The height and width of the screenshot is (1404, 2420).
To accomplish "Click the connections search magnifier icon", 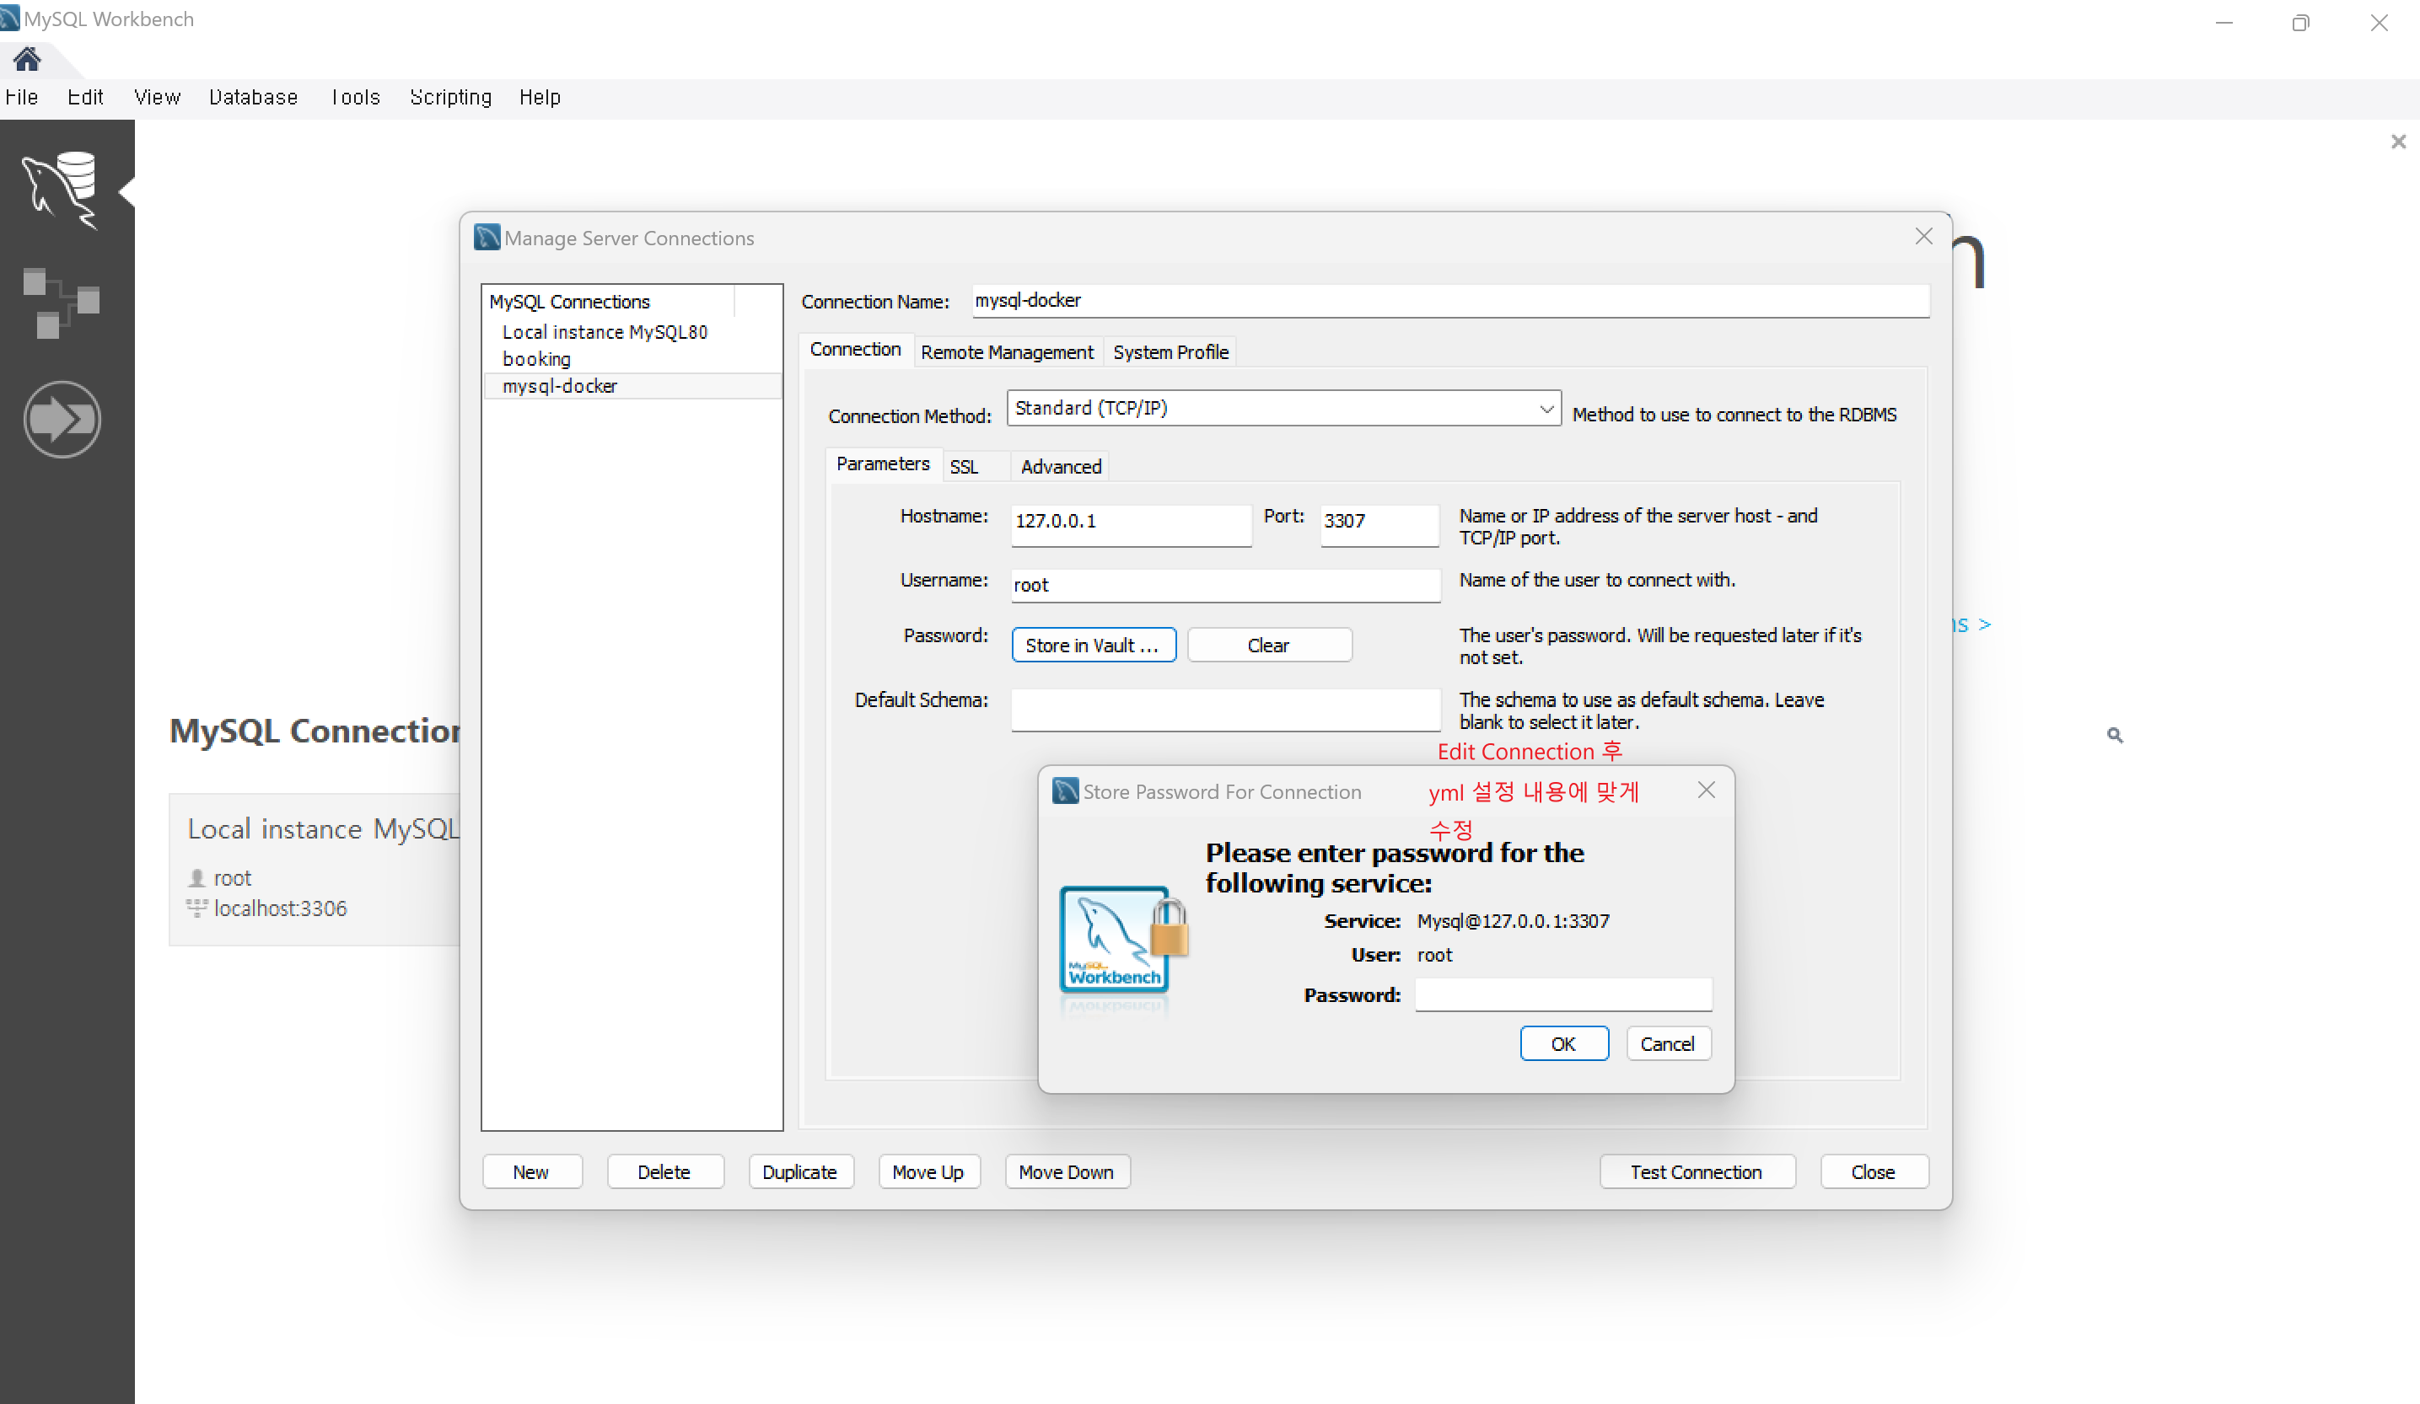I will pos(2114,735).
